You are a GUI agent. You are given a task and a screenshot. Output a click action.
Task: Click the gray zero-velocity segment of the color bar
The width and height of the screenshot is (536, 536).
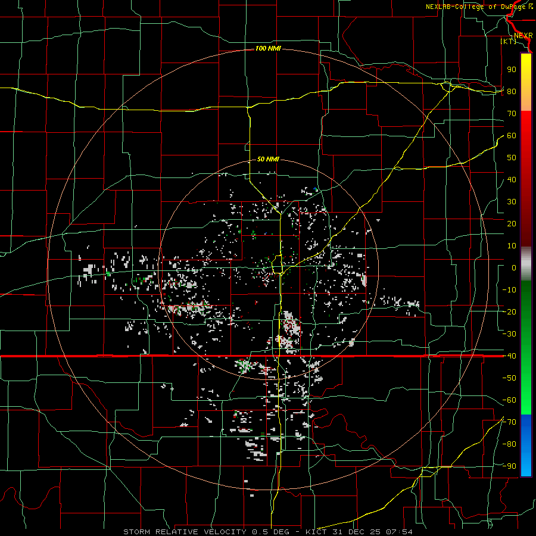click(x=526, y=263)
